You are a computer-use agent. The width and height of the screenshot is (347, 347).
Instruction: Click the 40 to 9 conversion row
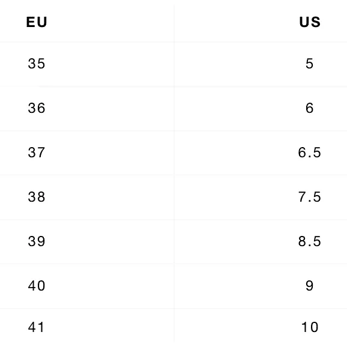[173, 286]
